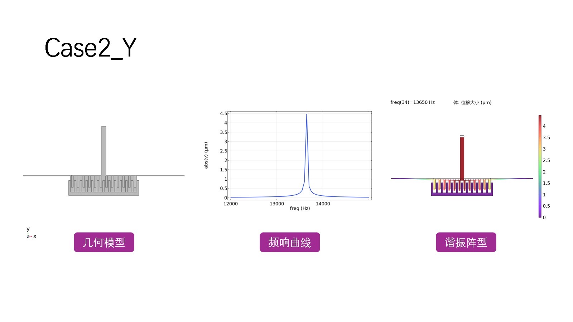573x322 pixels.
Task: Click the abs(v) (μm) axis label
Action: click(206, 155)
